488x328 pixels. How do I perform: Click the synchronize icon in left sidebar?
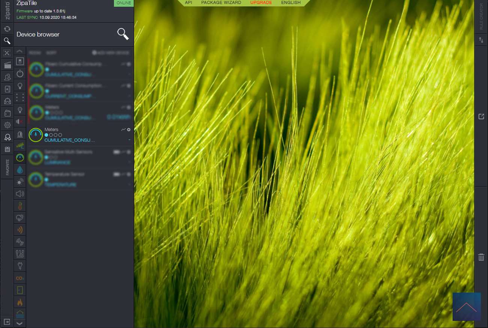click(x=7, y=29)
